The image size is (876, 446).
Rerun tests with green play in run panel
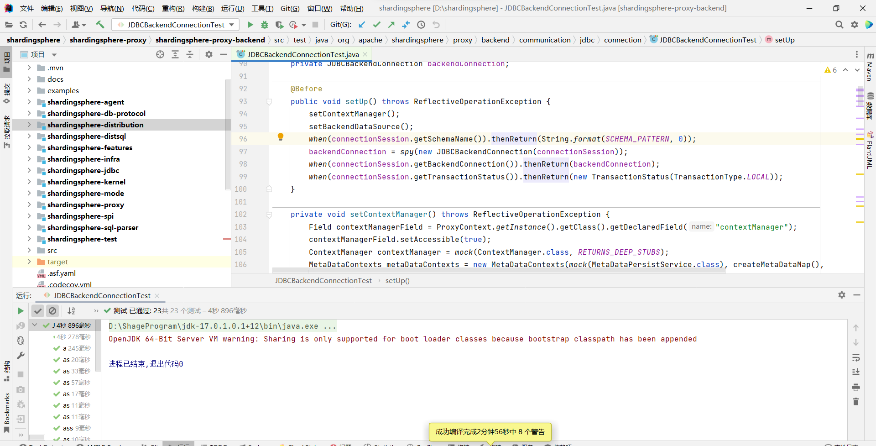tap(21, 311)
